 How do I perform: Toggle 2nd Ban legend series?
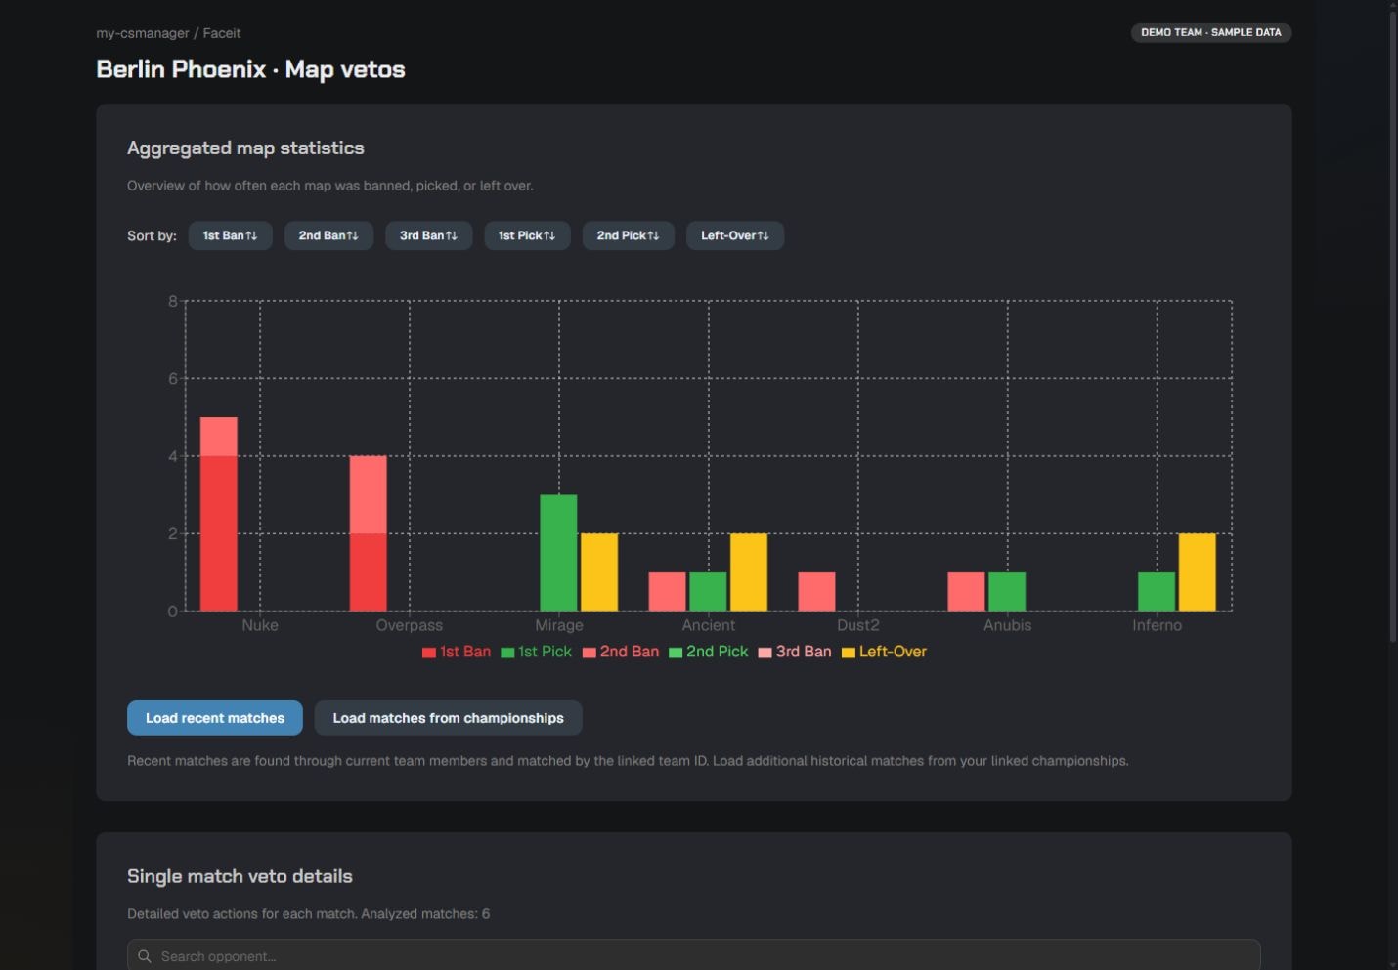pos(621,652)
